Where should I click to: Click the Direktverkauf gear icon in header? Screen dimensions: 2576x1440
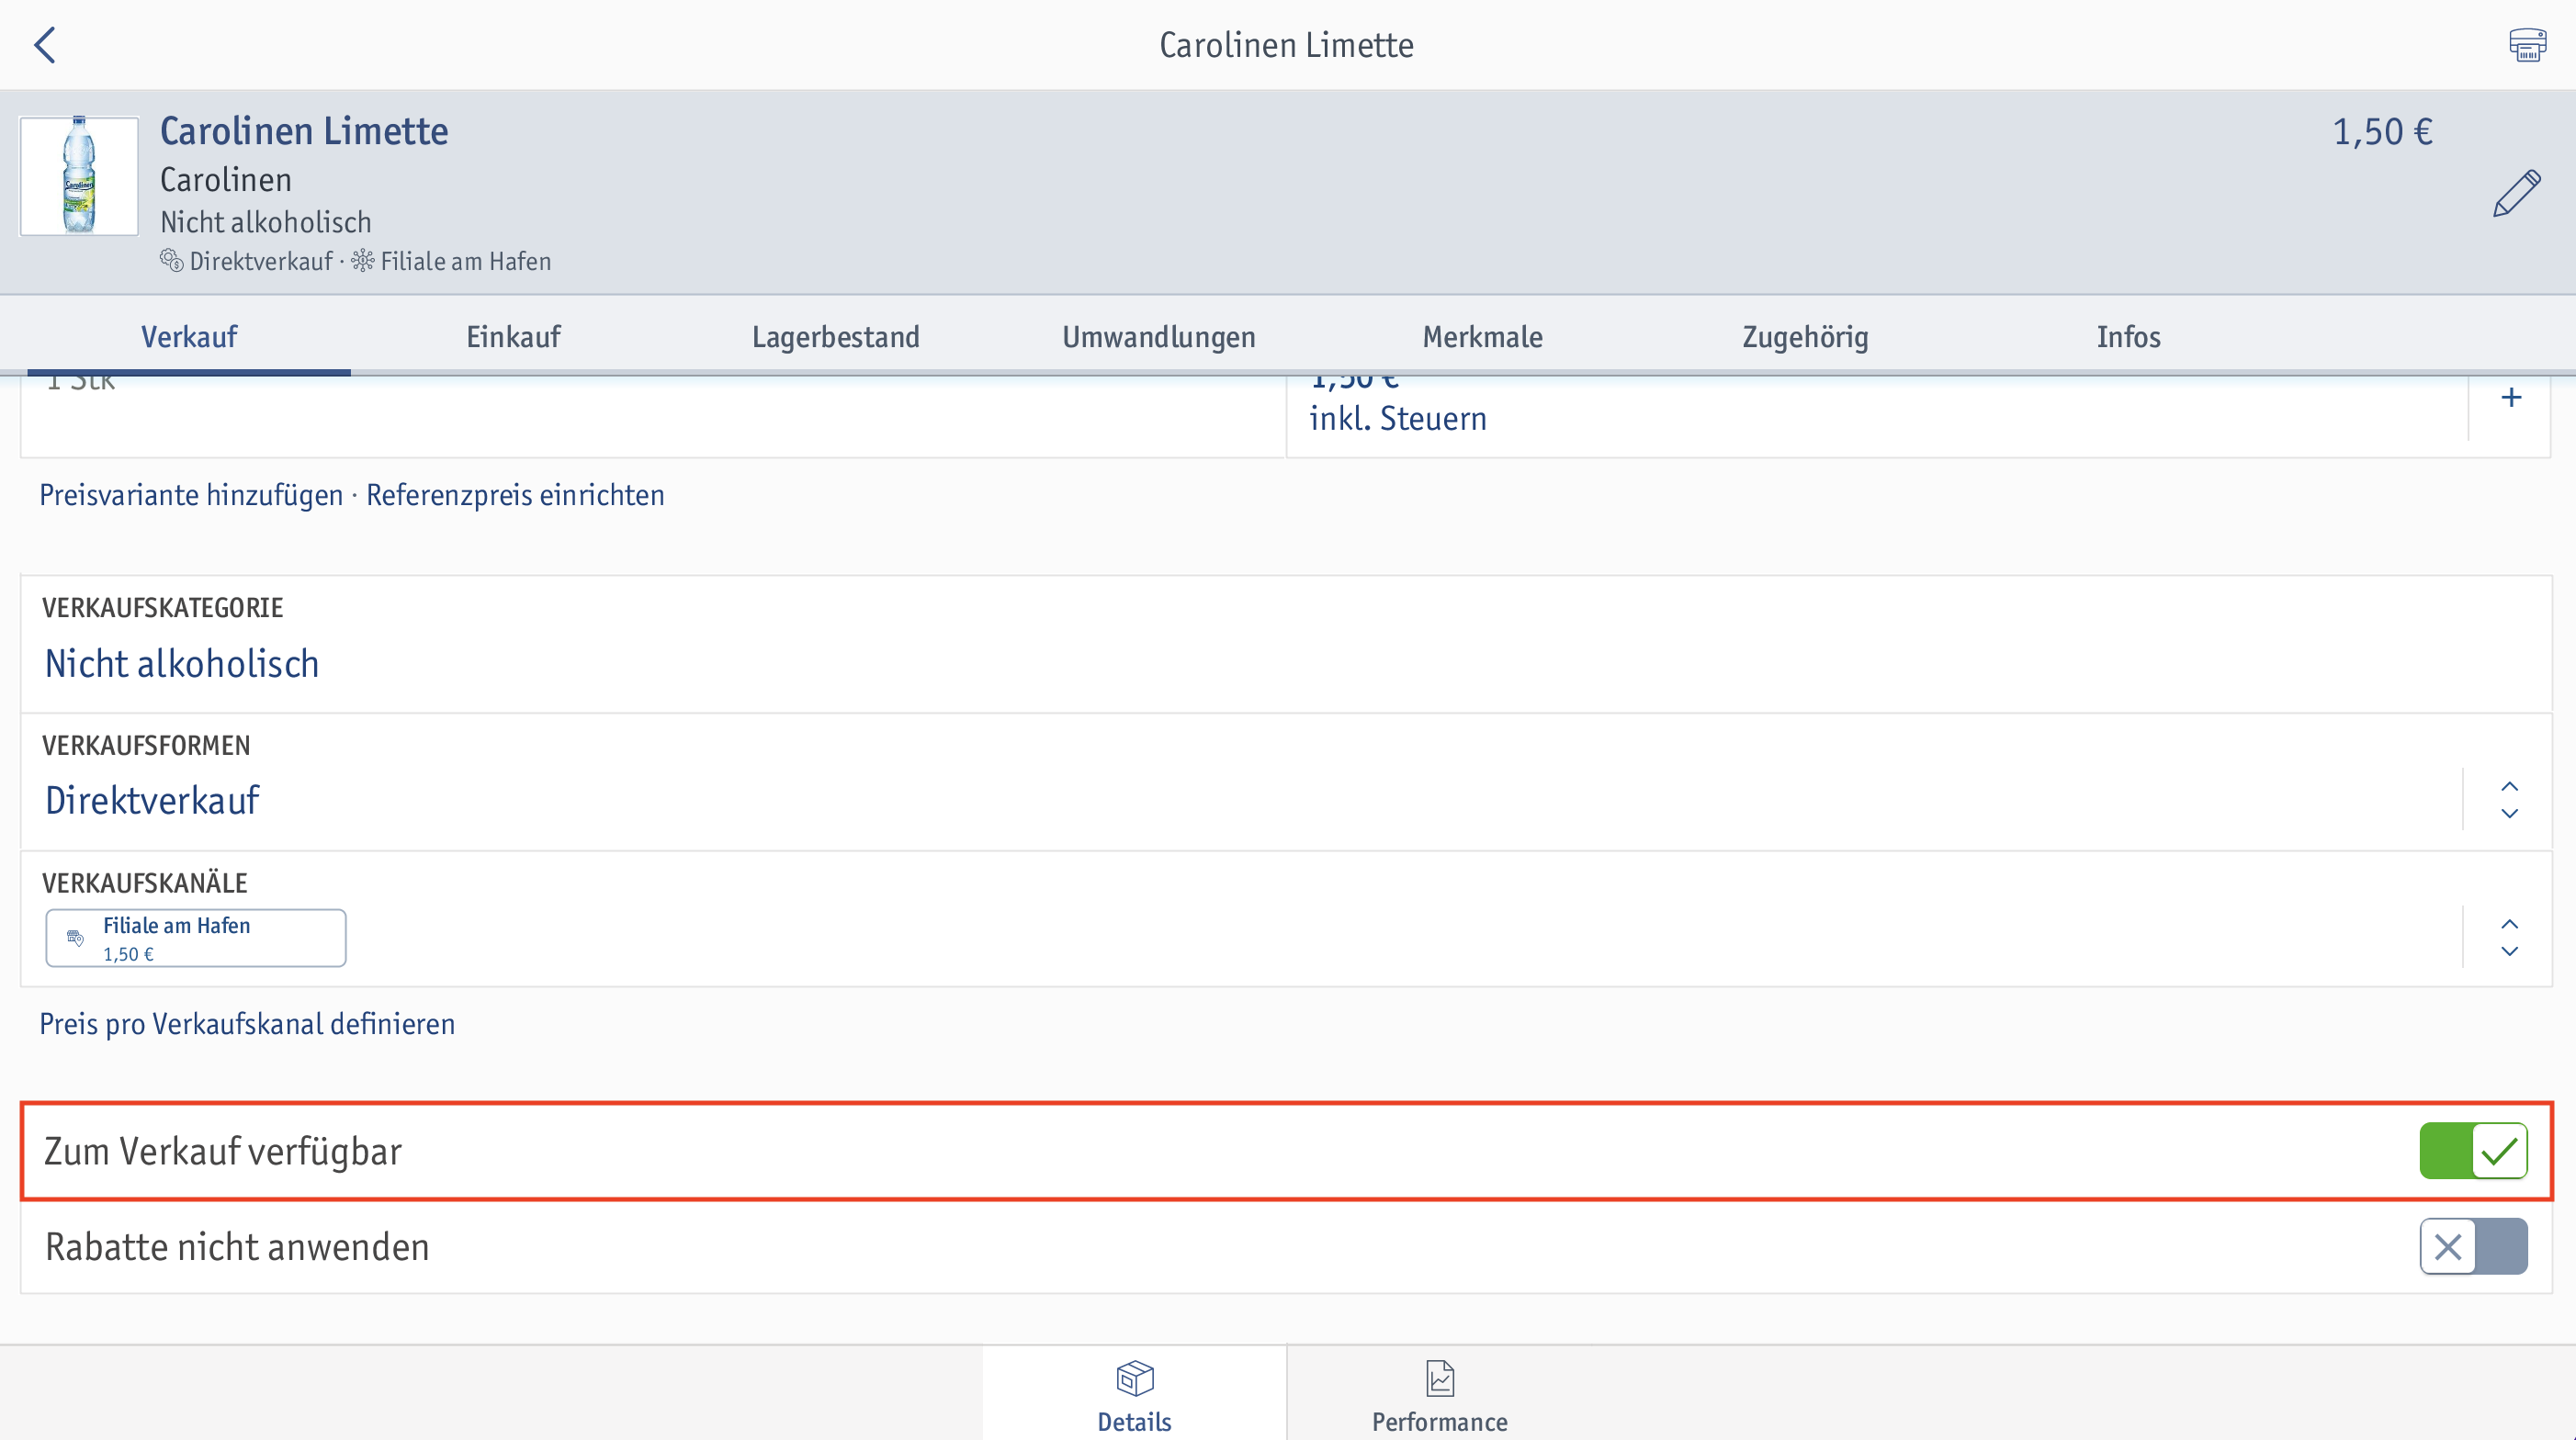tap(171, 261)
